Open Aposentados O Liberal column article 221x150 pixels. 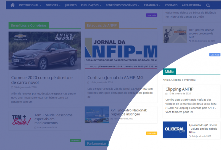coord(203,129)
